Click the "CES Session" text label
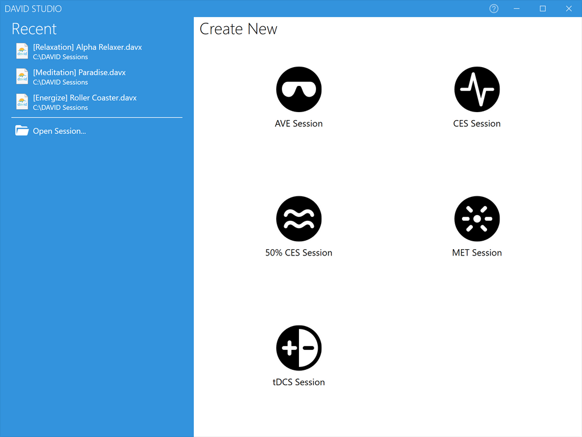This screenshot has width=582, height=437. (x=477, y=123)
